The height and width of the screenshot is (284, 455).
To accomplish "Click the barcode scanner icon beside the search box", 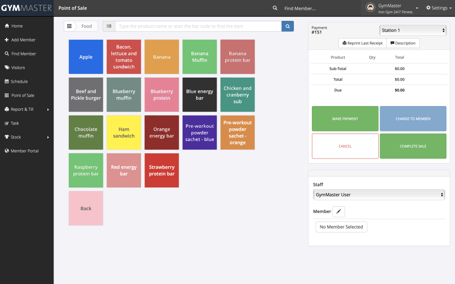I will click(x=109, y=26).
